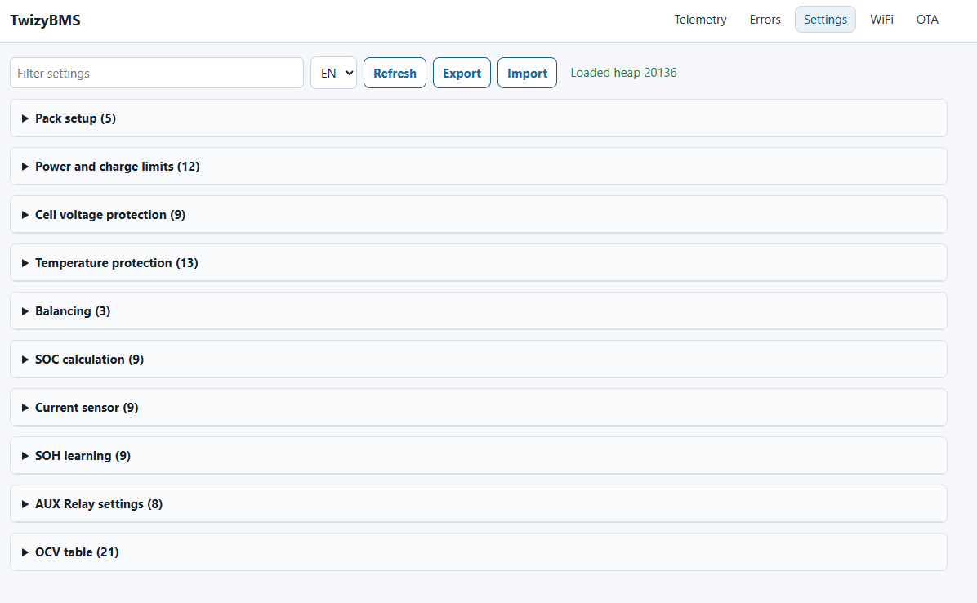Go to the WiFi tab
The width and height of the screenshot is (977, 603).
pyautogui.click(x=881, y=20)
